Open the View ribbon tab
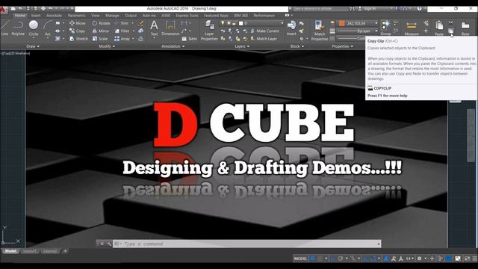 pyautogui.click(x=96, y=15)
